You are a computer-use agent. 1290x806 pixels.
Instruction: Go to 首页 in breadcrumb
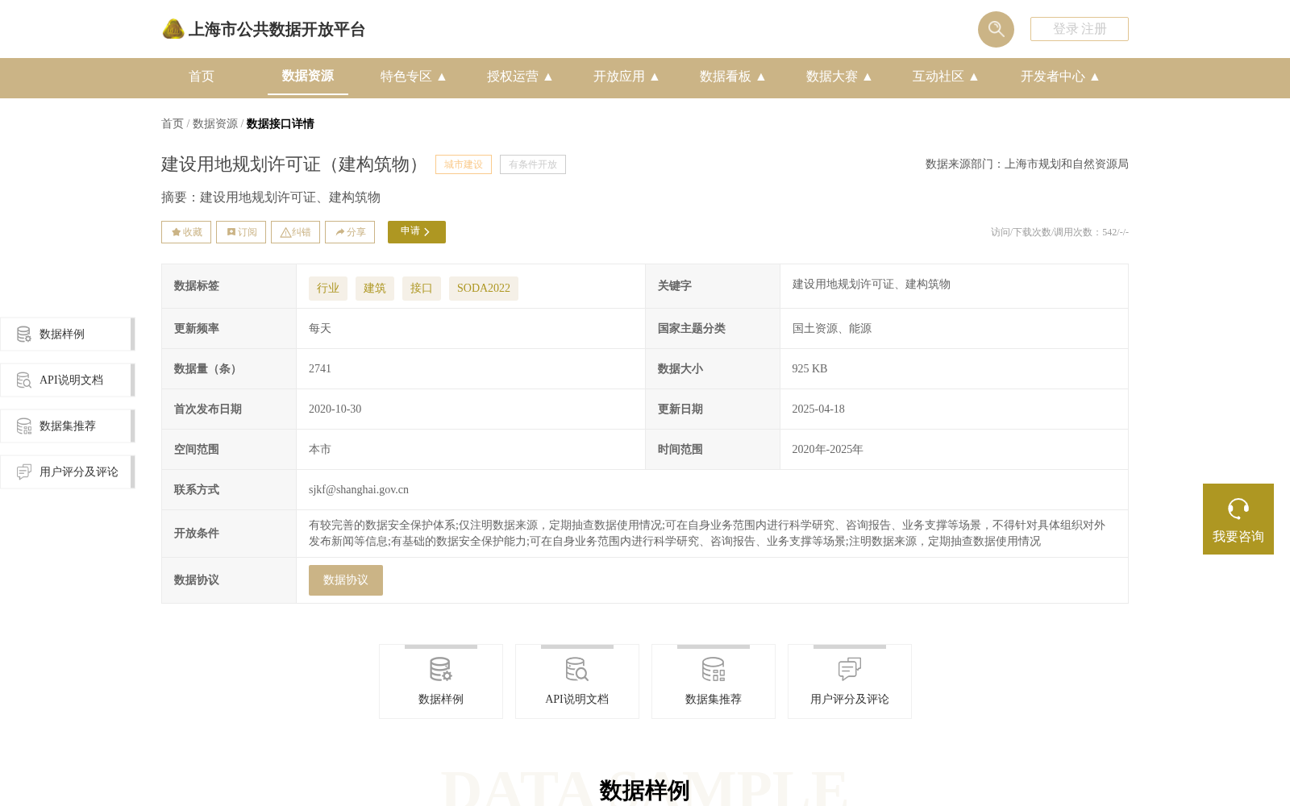point(173,123)
